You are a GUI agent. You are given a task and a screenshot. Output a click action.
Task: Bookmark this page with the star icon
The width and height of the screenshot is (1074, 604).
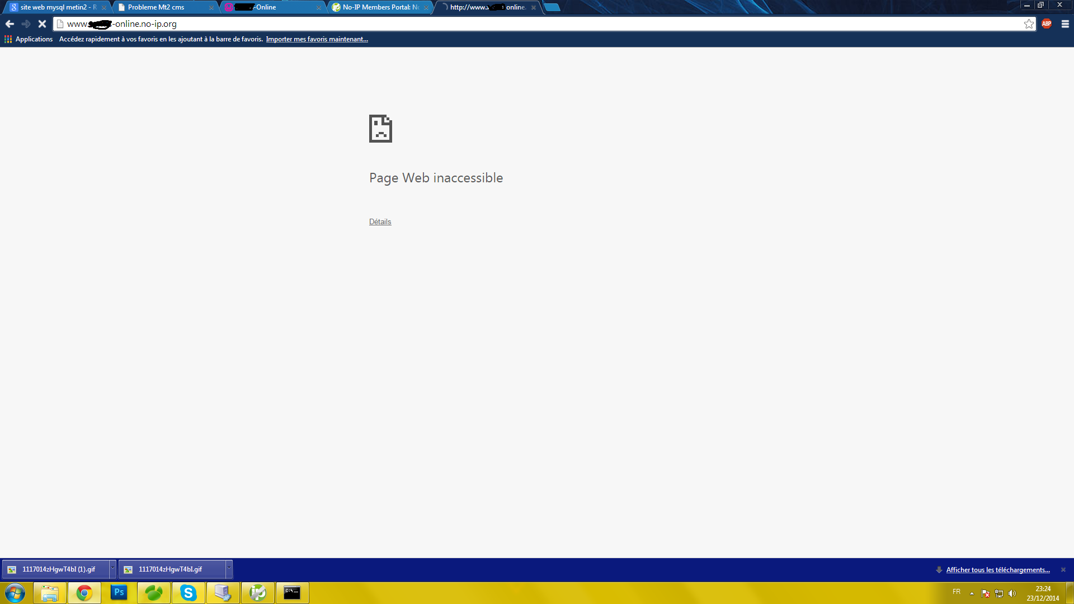(1029, 24)
